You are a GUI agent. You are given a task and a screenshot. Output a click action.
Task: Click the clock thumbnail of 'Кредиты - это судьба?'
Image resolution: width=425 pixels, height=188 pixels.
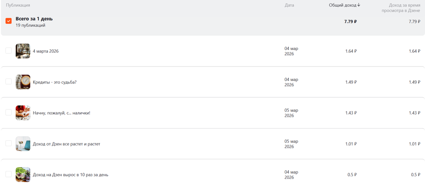click(23, 82)
